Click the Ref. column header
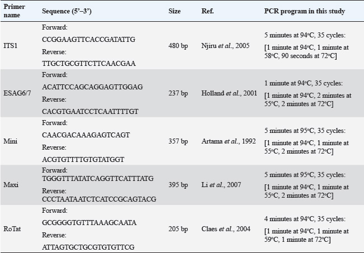Image resolution: width=364 pixels, height=253 pixels. [x=207, y=11]
